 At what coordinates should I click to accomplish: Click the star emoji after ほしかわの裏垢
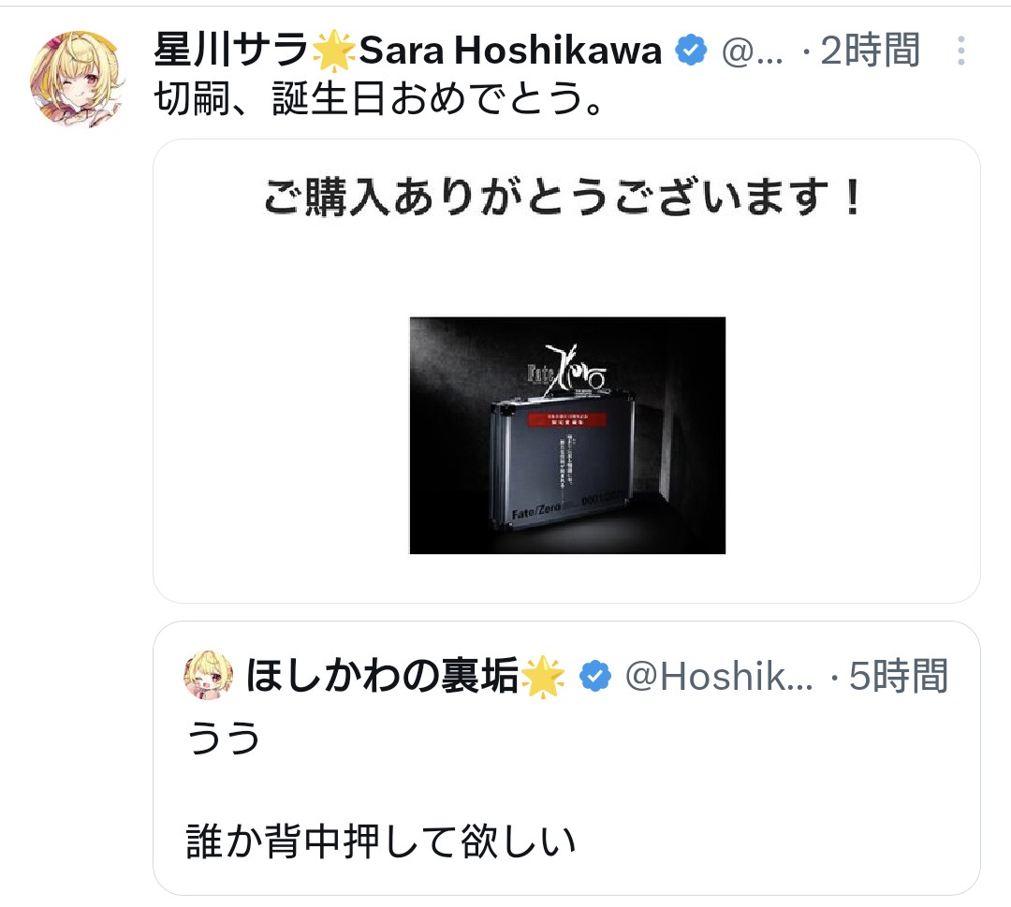pyautogui.click(x=542, y=676)
